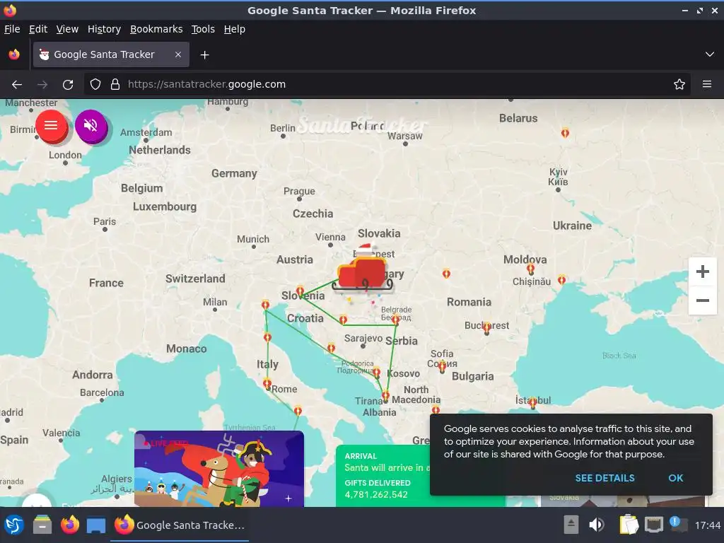The width and height of the screenshot is (724, 543).
Task: Click the browser forward arrow
Action: click(42, 85)
